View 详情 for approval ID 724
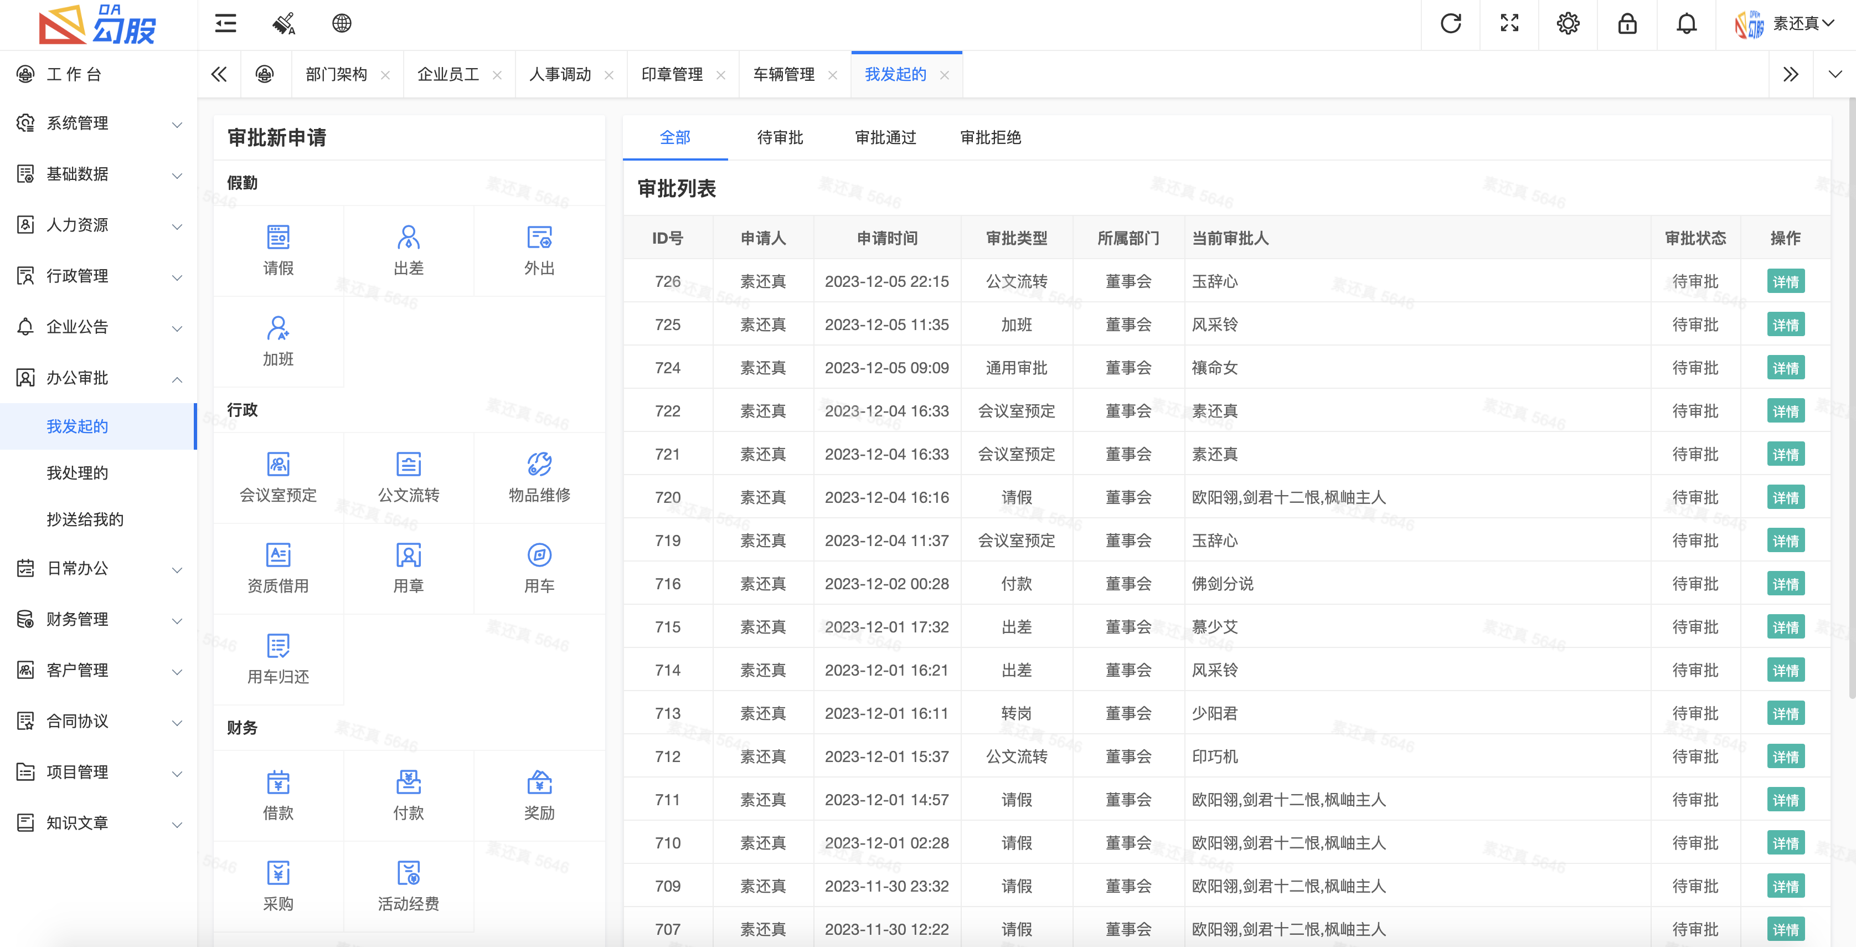1856x947 pixels. tap(1785, 368)
